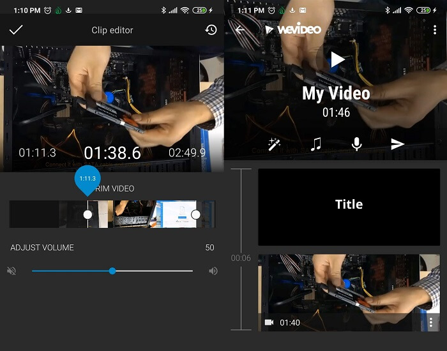Open the three-dot options on the 01:40 clip
The height and width of the screenshot is (351, 447).
coord(431,322)
